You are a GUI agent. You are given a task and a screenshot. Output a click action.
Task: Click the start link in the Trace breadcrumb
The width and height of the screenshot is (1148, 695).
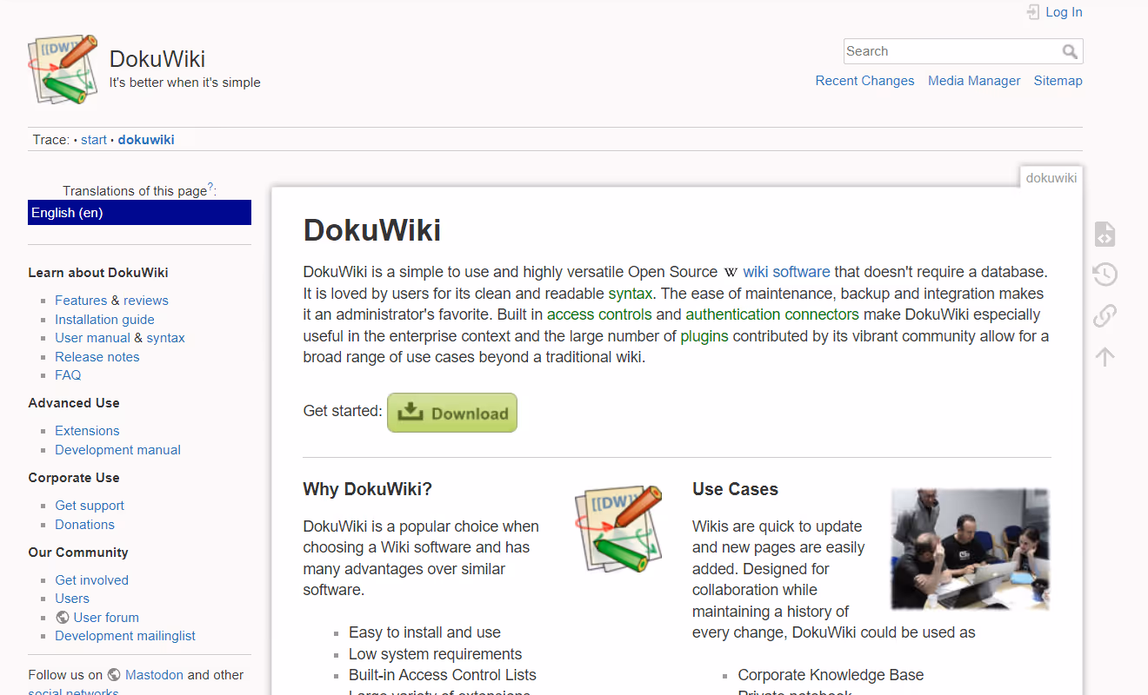coord(94,140)
